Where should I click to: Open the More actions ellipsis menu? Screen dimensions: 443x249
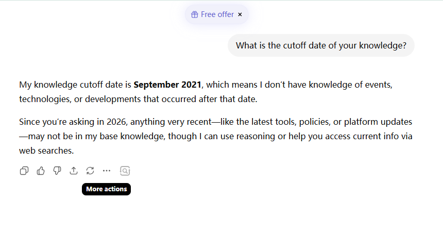pyautogui.click(x=107, y=171)
